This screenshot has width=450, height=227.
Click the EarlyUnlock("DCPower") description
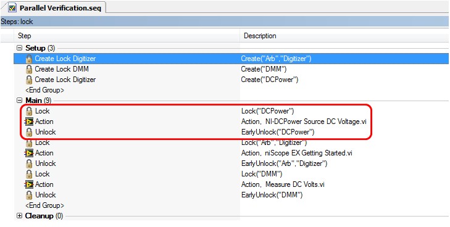tap(278, 132)
